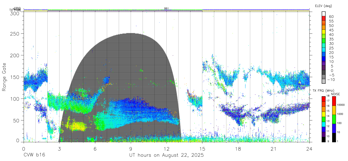Click the y-axis tick label "100"

(15, 99)
